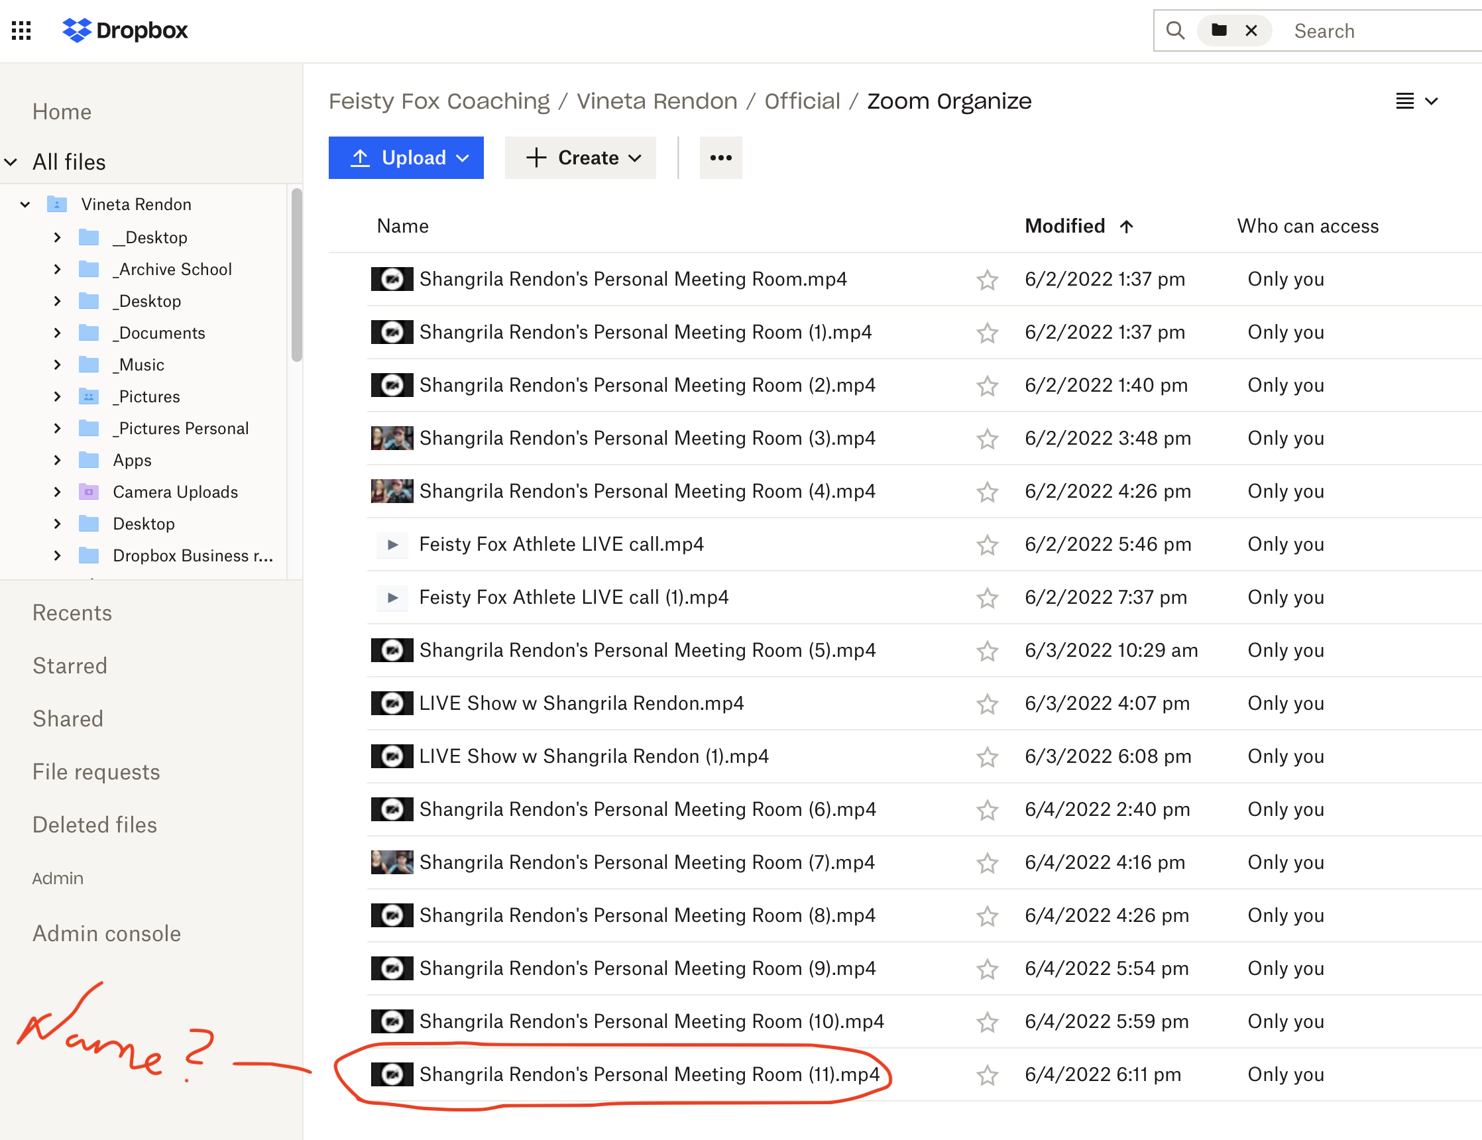
Task: Click video icon of Personal Meeting Room (1).mp4
Action: (392, 332)
